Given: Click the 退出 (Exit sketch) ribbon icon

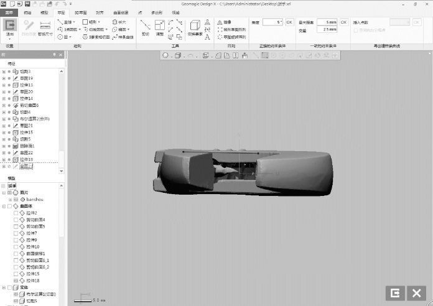Looking at the screenshot, I should [x=9, y=25].
